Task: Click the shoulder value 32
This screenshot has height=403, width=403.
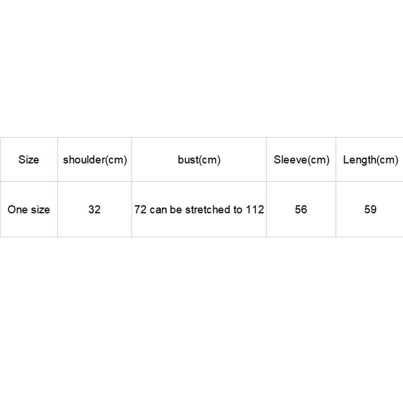Action: click(x=94, y=210)
